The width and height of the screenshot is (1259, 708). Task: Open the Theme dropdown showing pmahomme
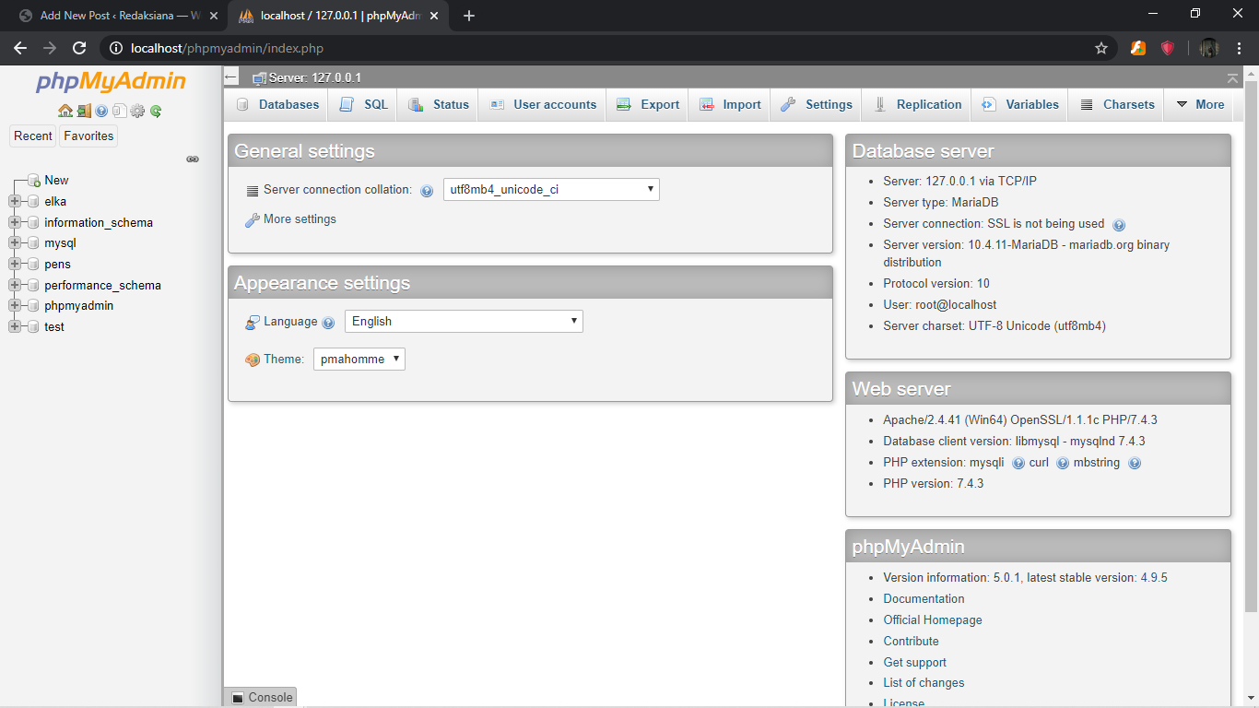[359, 360]
